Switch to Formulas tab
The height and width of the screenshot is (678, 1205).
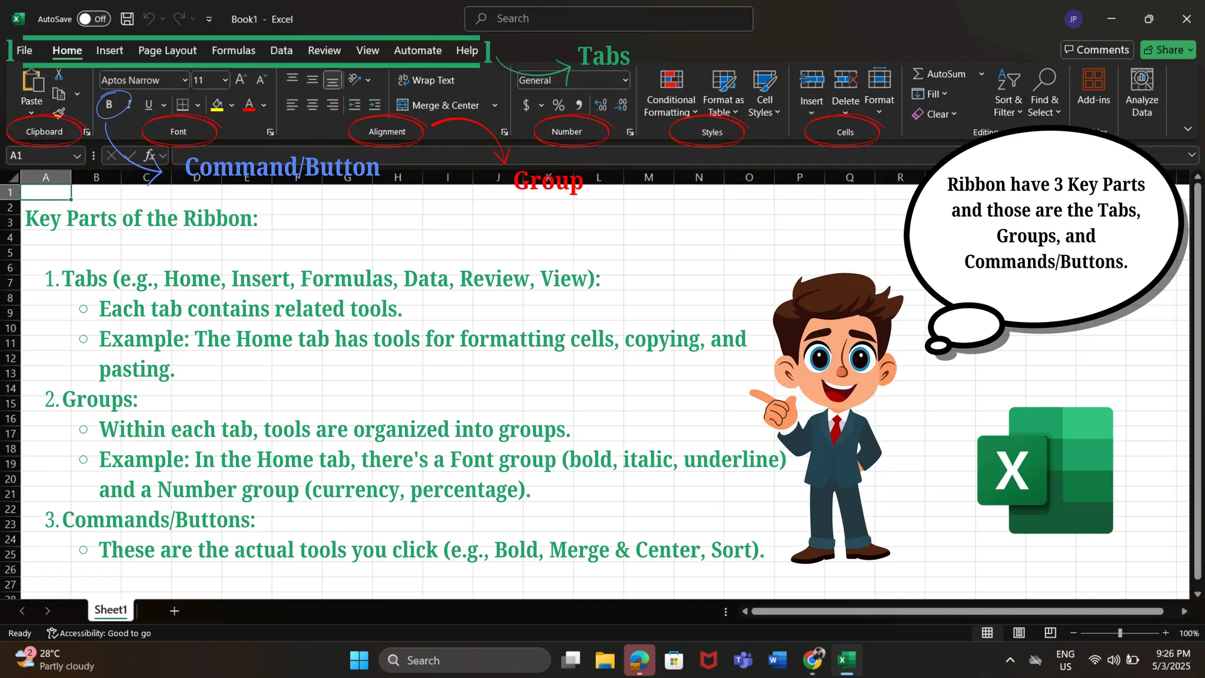[x=234, y=50]
